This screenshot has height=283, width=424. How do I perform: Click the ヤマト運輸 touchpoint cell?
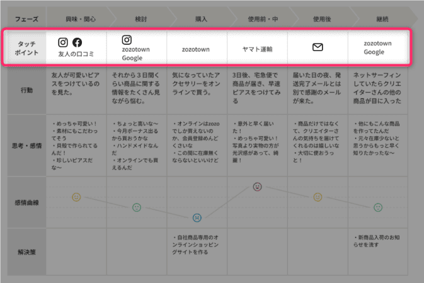258,49
